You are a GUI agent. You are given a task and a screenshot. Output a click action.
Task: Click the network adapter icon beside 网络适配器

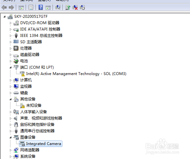(x=16, y=150)
